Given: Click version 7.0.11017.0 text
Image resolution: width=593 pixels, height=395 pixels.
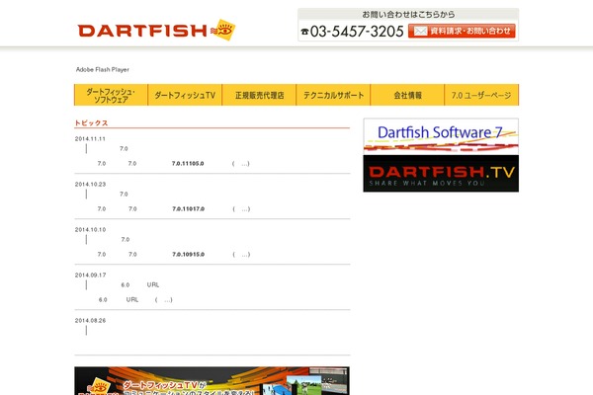Looking at the screenshot, I should (189, 208).
